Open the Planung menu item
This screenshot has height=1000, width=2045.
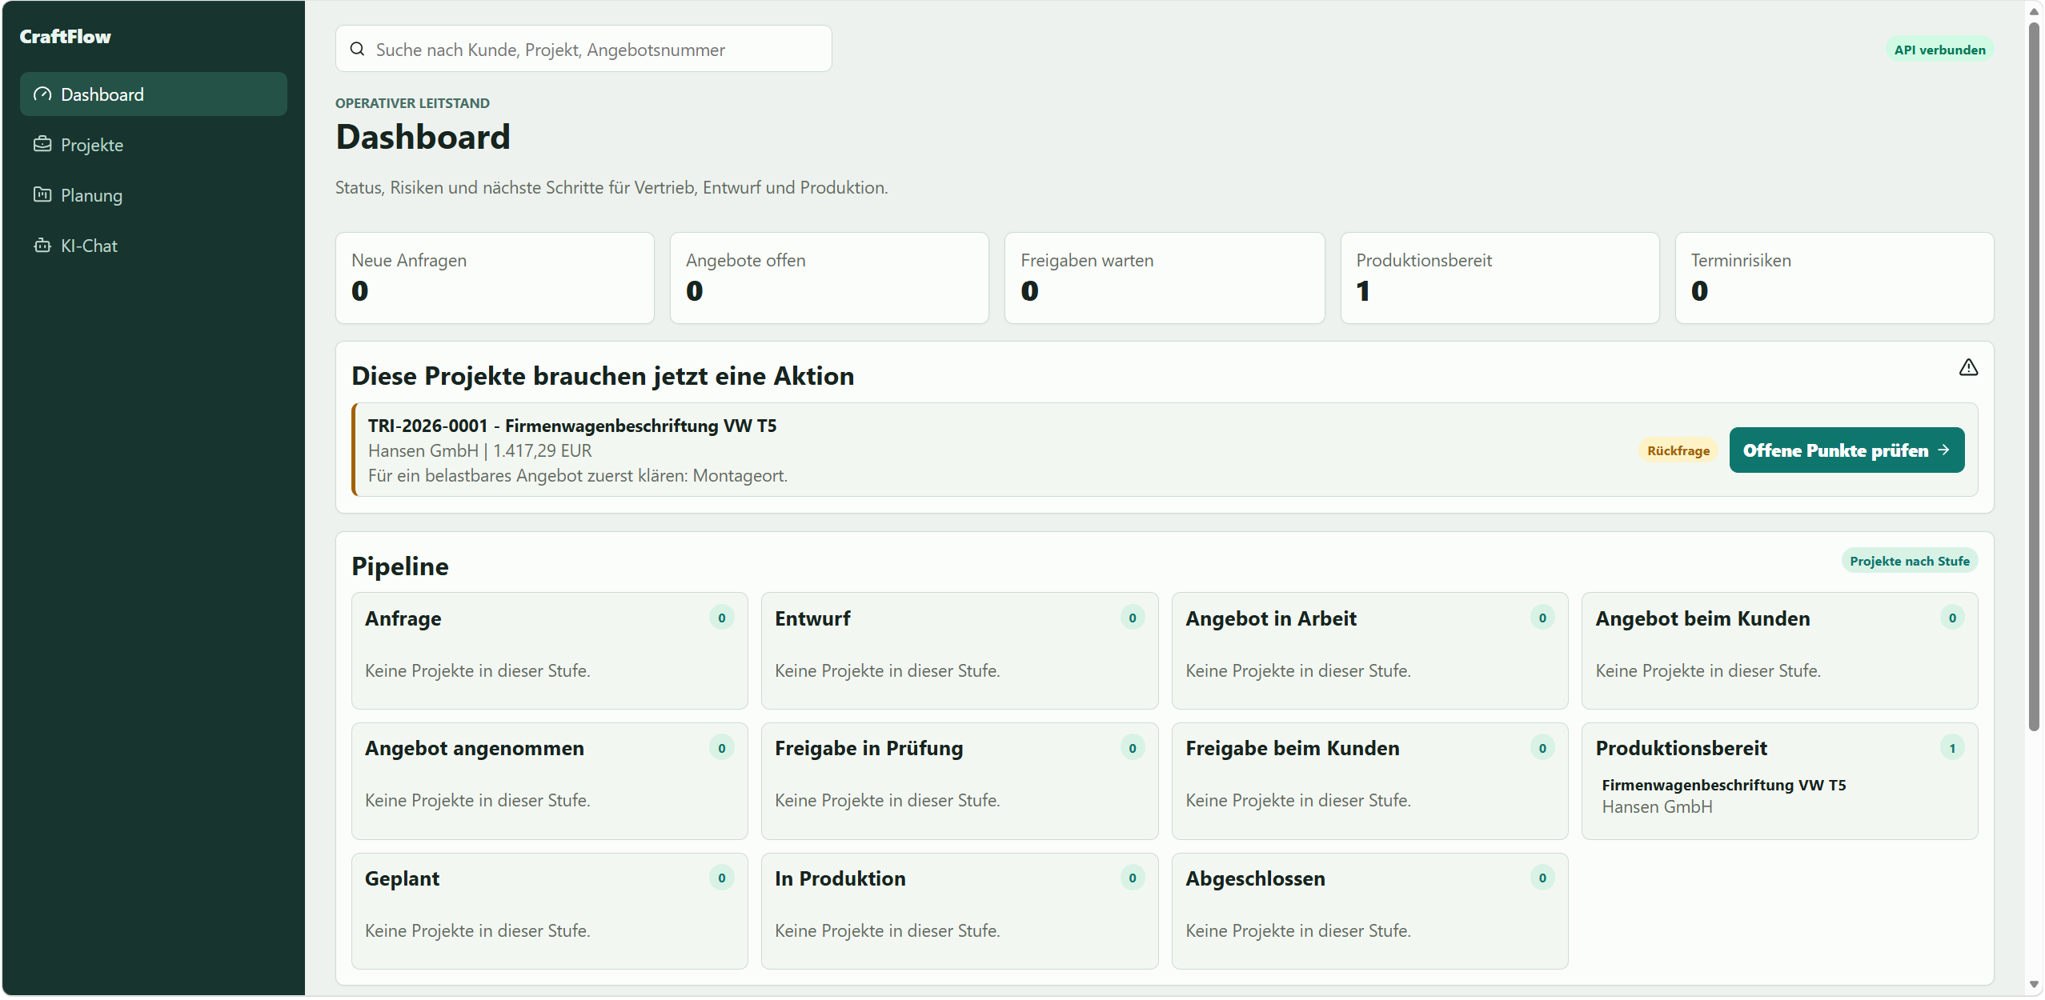(x=154, y=195)
